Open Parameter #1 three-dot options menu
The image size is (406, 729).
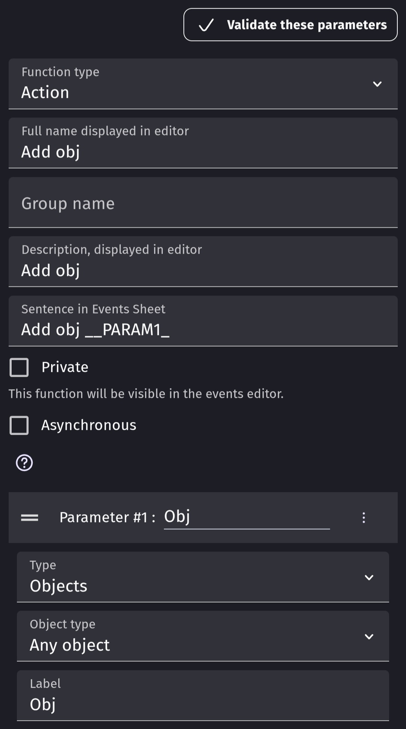pyautogui.click(x=364, y=518)
